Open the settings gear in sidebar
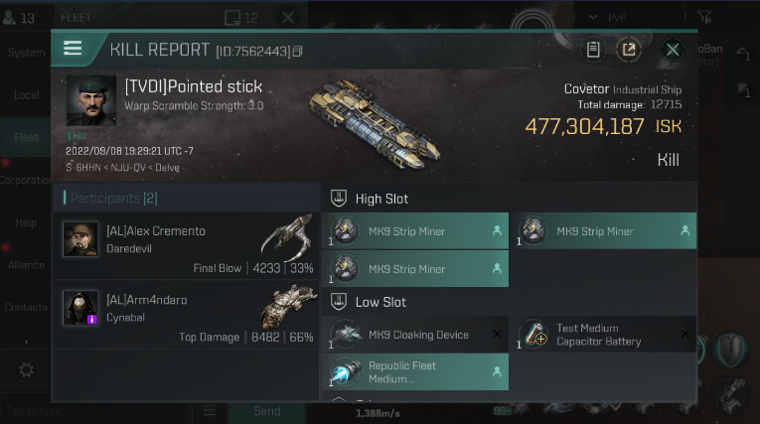This screenshot has height=424, width=760. [26, 370]
